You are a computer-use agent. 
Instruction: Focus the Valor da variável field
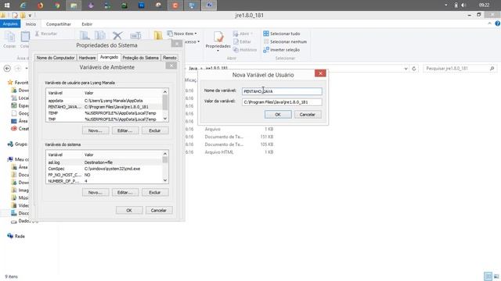tap(282, 102)
